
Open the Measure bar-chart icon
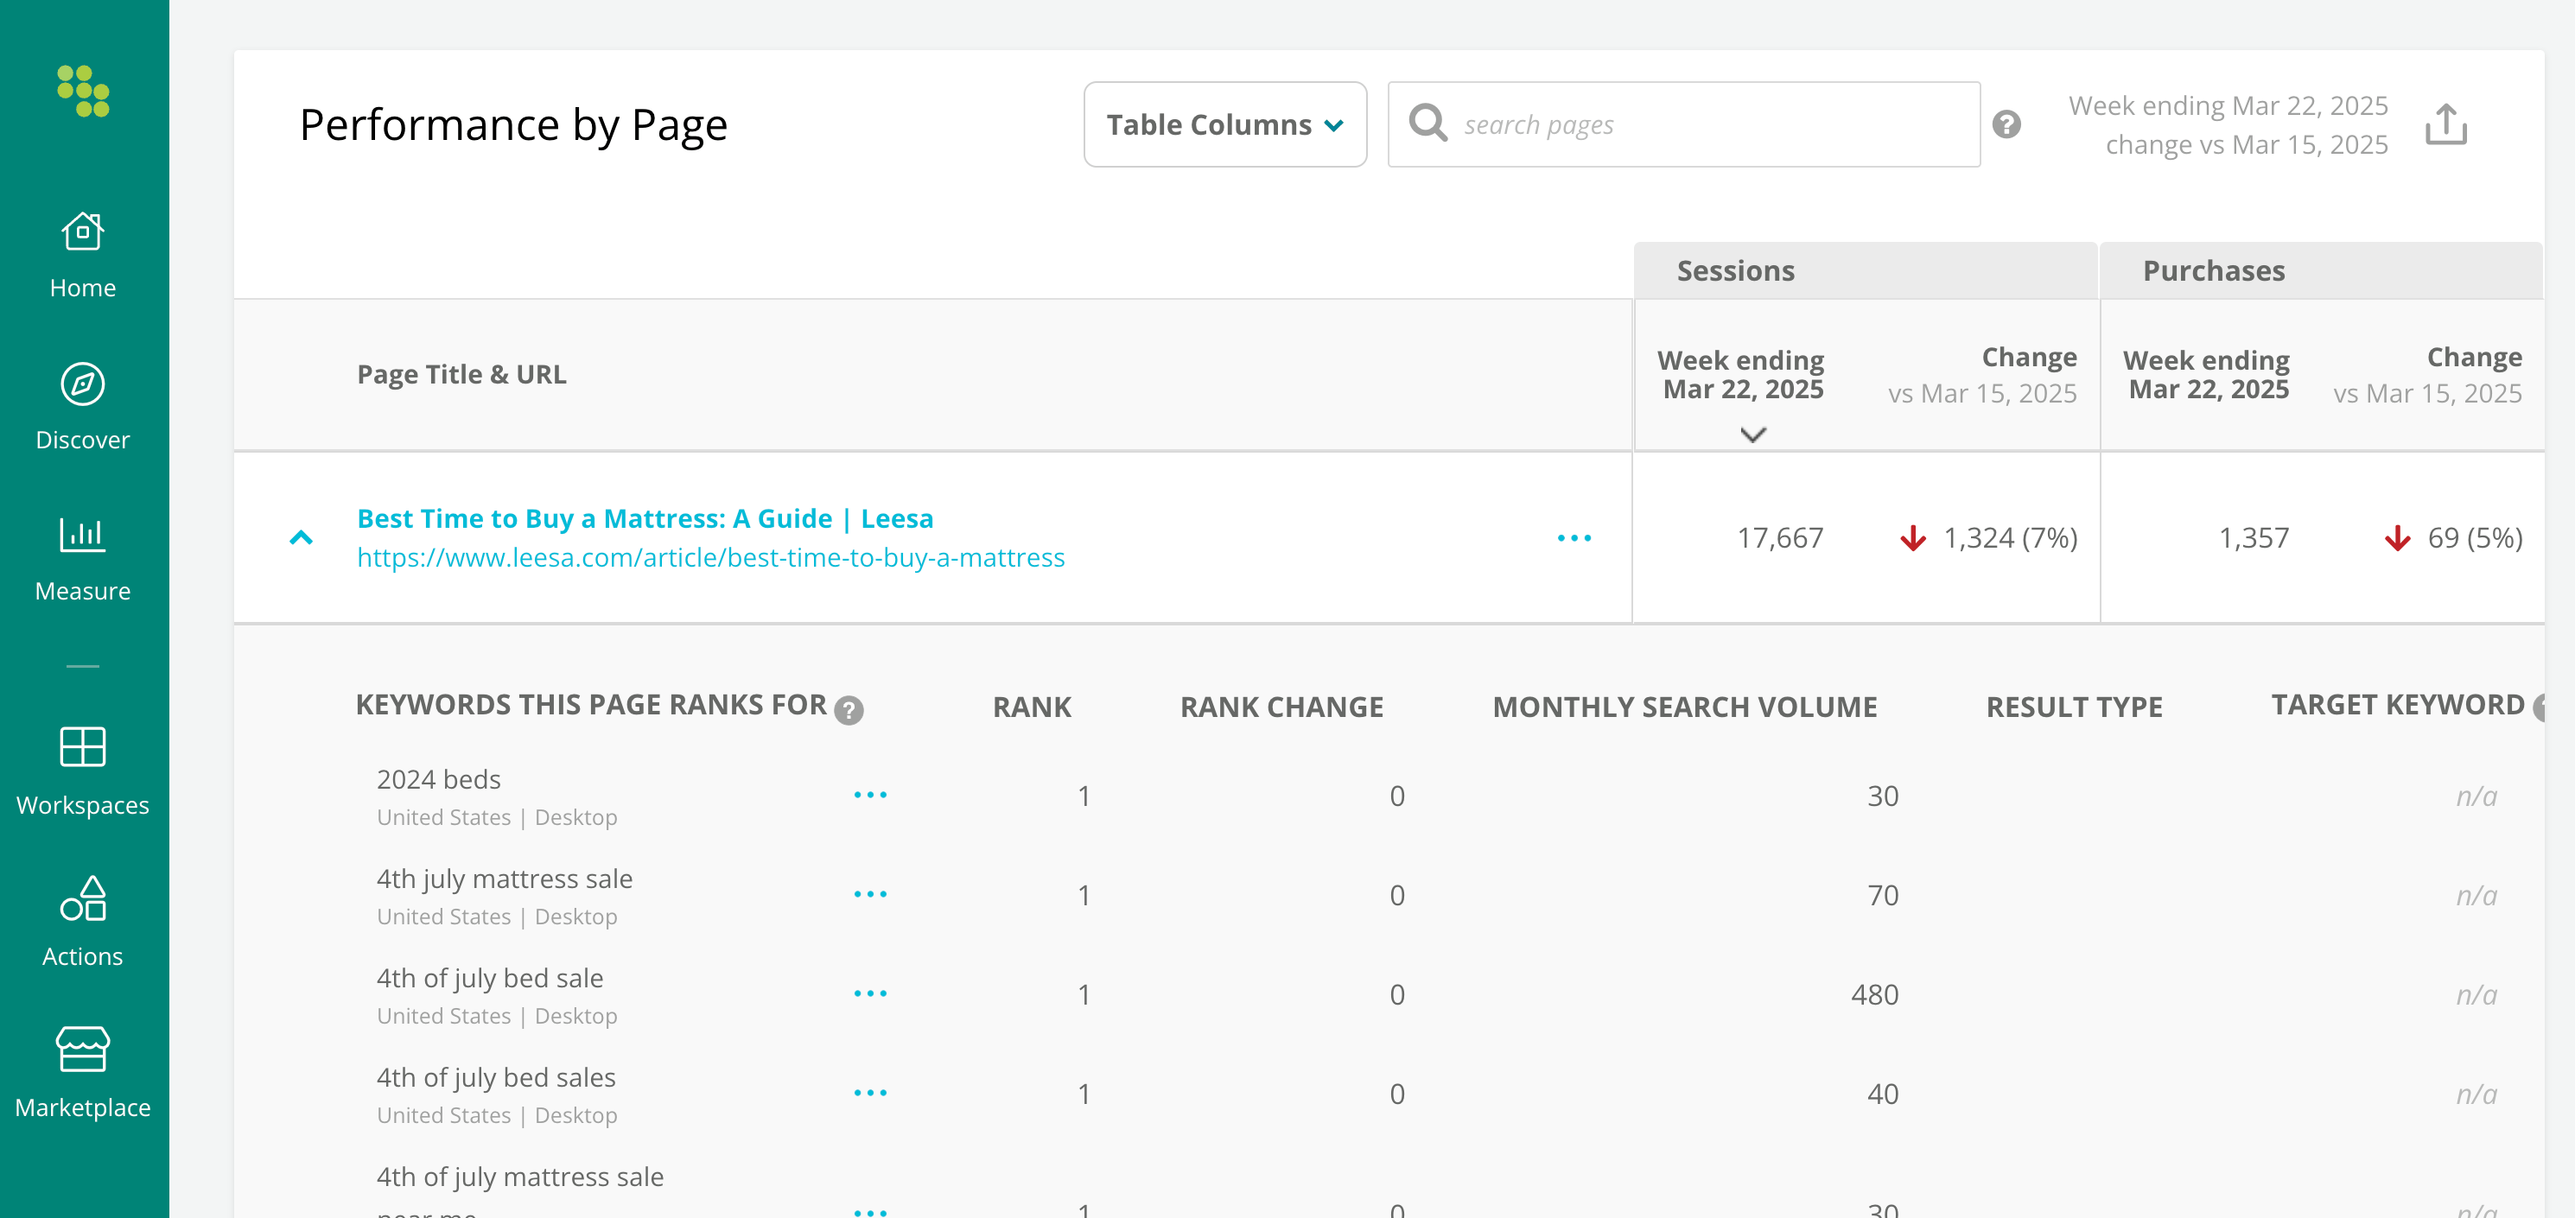pyautogui.click(x=83, y=534)
